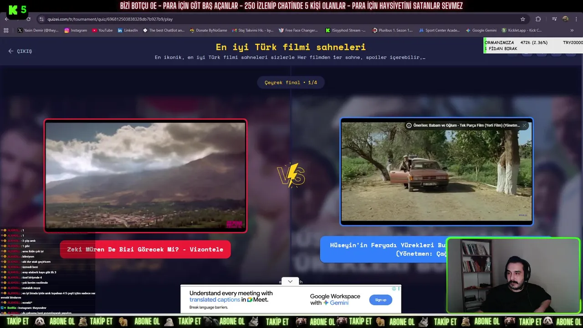Open the Google Gemini bookmark

coord(481,31)
